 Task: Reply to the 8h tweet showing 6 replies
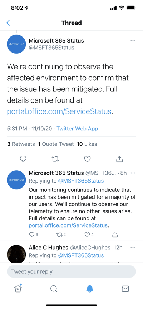pos(34,234)
